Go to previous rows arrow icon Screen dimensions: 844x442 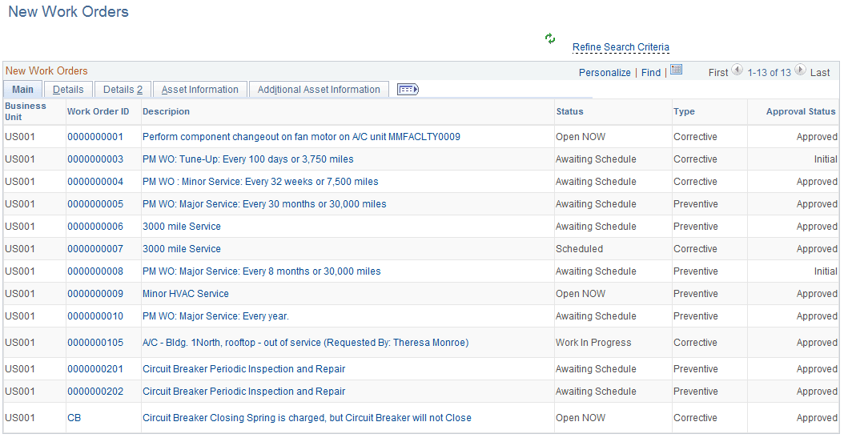pyautogui.click(x=737, y=70)
